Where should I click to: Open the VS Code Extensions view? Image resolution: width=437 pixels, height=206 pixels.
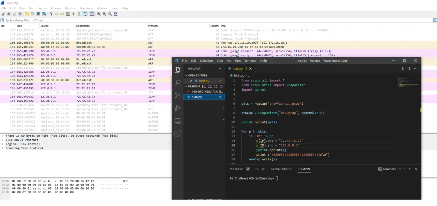pyautogui.click(x=178, y=134)
